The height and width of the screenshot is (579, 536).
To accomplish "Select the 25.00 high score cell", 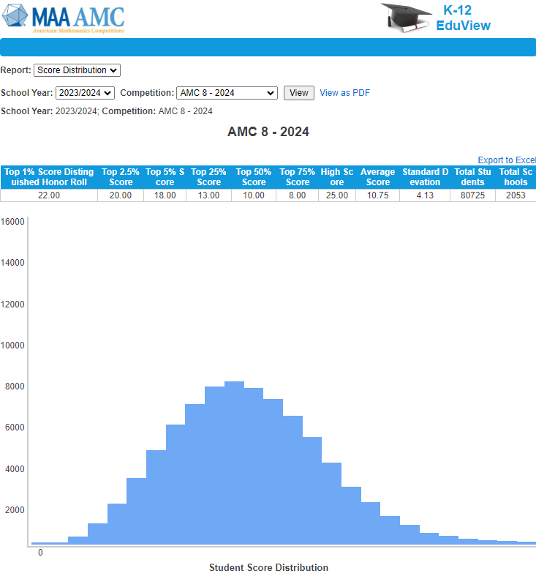I will (337, 195).
